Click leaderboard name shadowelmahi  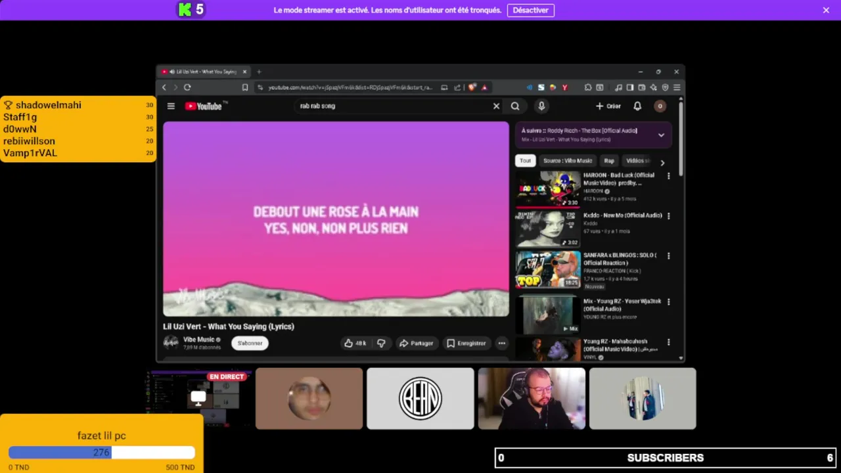(49, 105)
